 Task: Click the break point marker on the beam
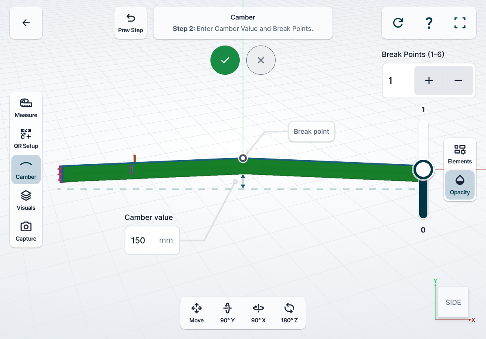243,159
